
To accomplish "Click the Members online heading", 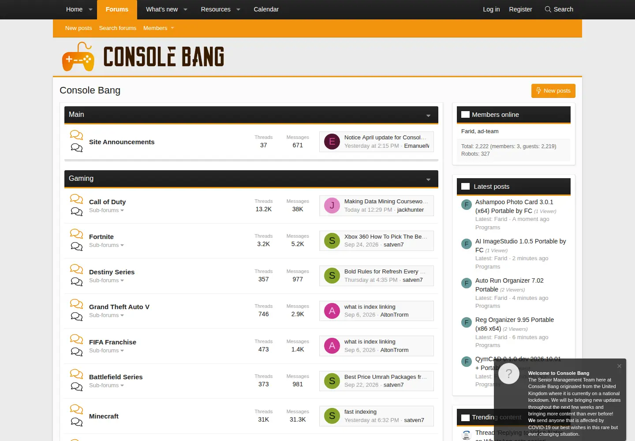I will (495, 115).
